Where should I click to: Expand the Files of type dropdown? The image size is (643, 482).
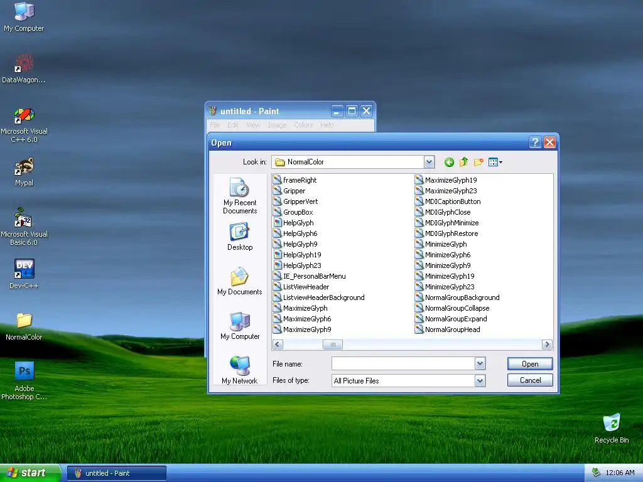click(x=480, y=381)
